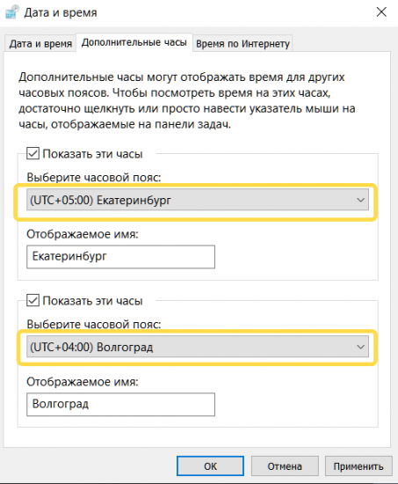
Task: Close the Дата и время dialog
Action: click(x=381, y=12)
